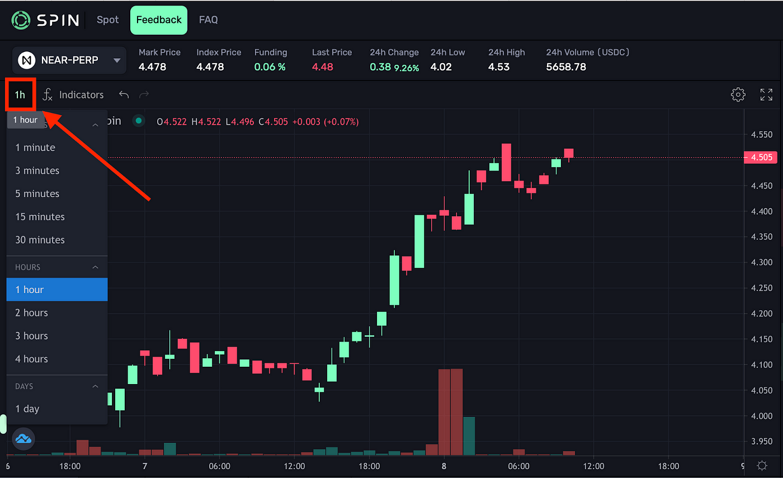Open the Feedback tab
The image size is (783, 478).
tap(159, 20)
